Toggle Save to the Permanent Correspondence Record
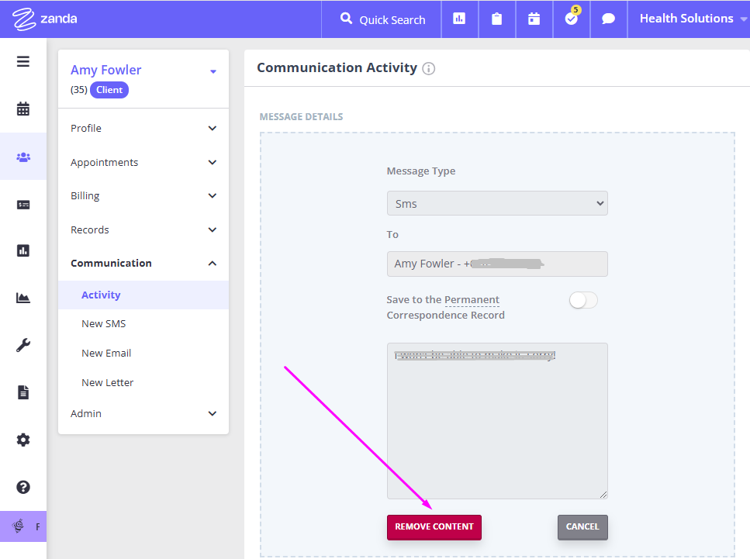Viewport: 750px width, 559px height. pyautogui.click(x=583, y=301)
